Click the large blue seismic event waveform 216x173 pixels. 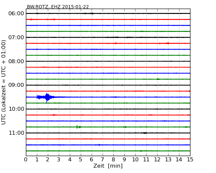coord(46,97)
